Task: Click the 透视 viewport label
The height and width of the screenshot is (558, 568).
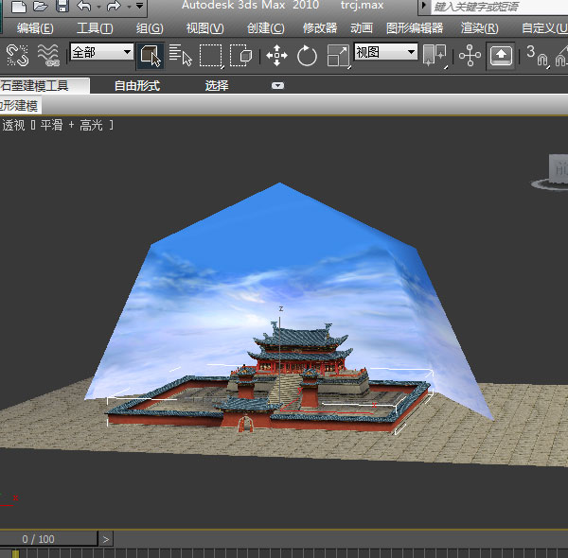Action: point(13,125)
